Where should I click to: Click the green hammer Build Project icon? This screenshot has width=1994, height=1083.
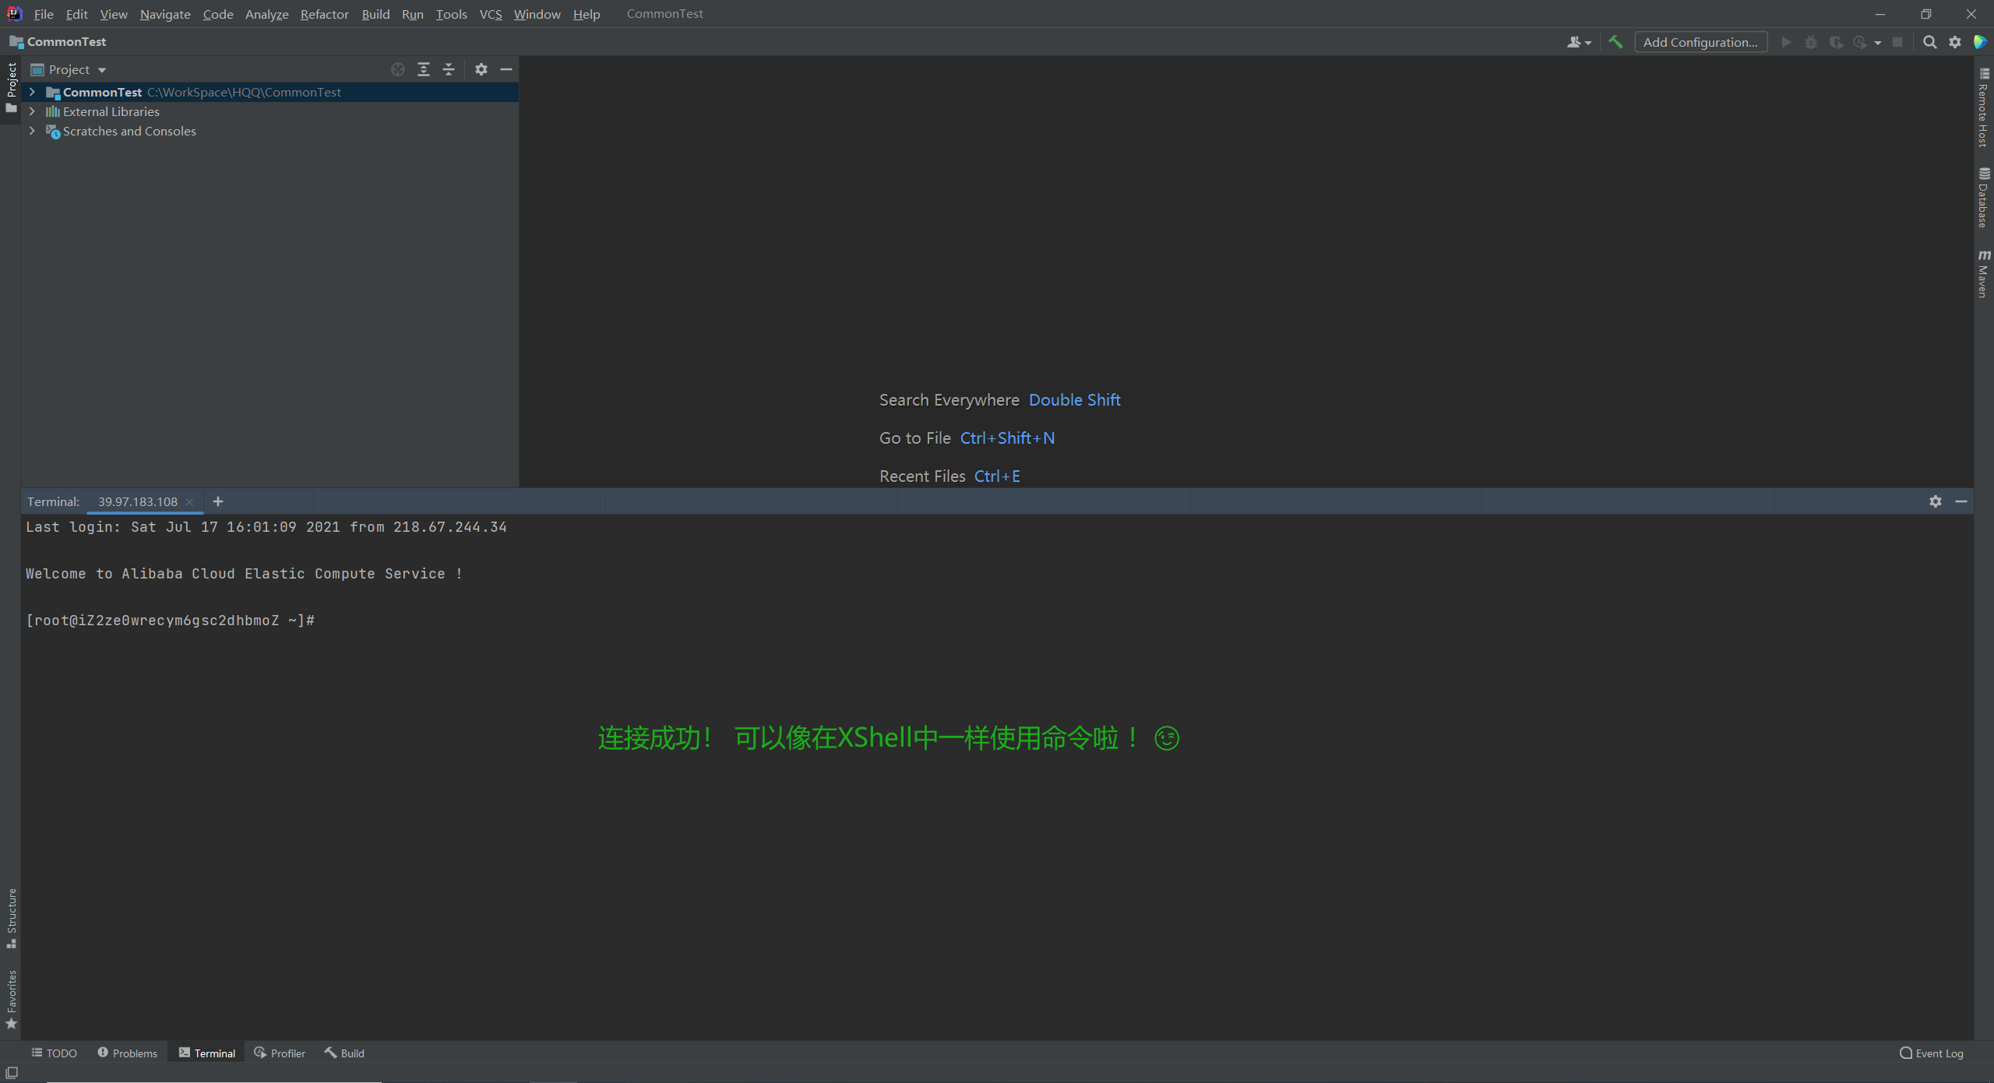coord(1615,42)
